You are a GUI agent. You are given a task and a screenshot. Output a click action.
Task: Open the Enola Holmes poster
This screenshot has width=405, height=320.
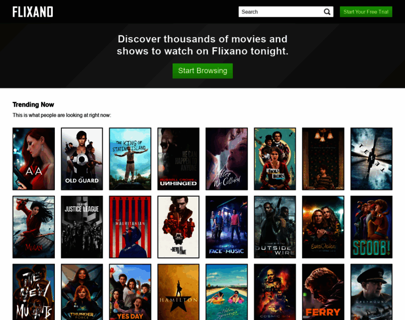(275, 159)
